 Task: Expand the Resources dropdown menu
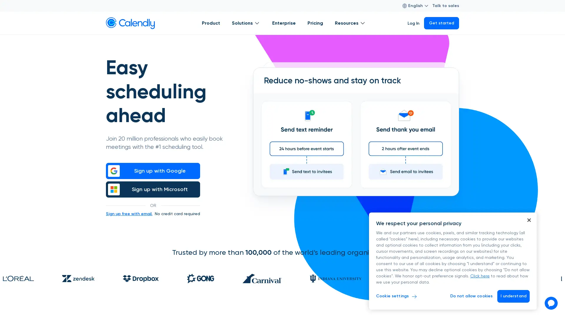coord(350,23)
